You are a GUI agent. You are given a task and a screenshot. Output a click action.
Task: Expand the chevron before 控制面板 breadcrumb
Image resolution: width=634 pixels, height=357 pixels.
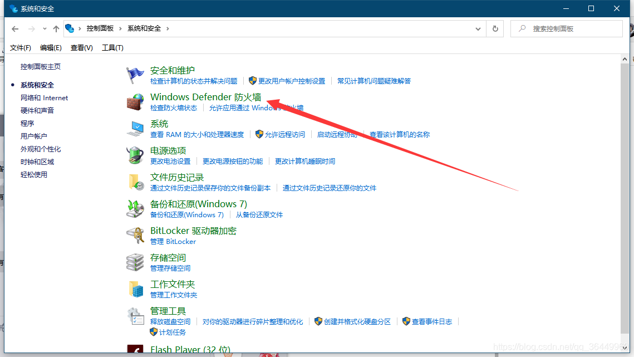[x=80, y=28]
